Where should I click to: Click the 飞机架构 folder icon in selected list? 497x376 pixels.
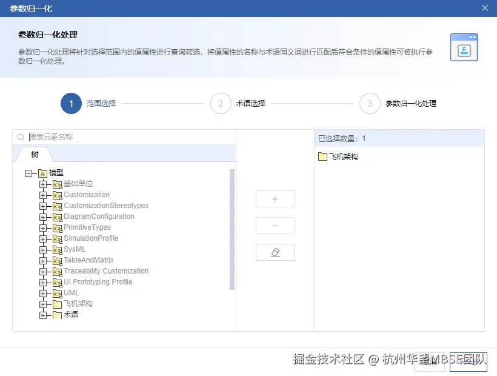(322, 156)
